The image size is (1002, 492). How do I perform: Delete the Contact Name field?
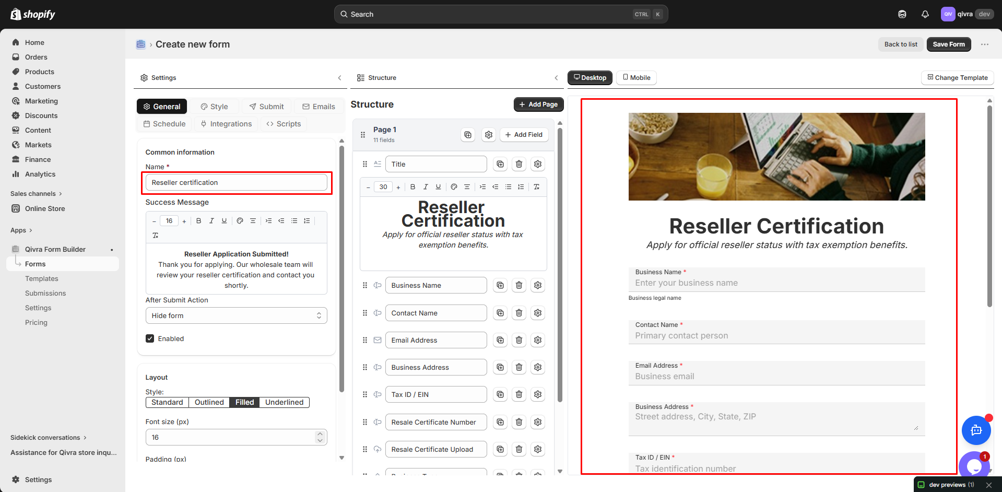[x=519, y=313]
